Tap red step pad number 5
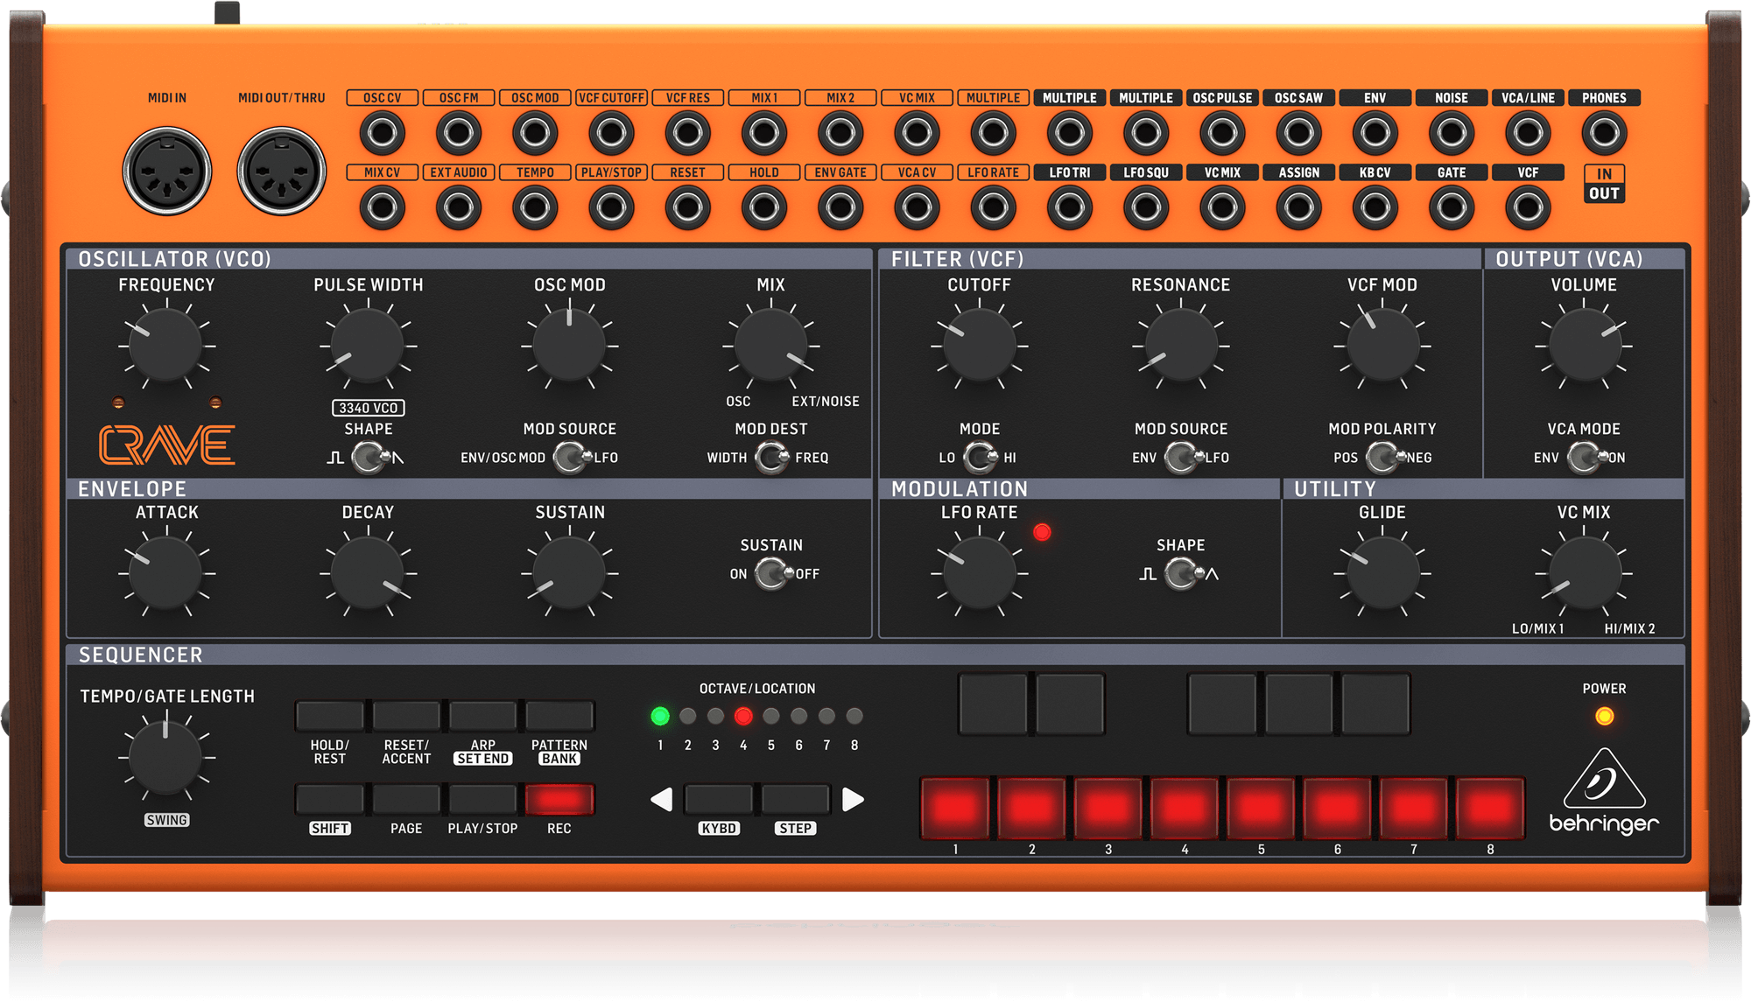This screenshot has height=1002, width=1751. pyautogui.click(x=1261, y=808)
